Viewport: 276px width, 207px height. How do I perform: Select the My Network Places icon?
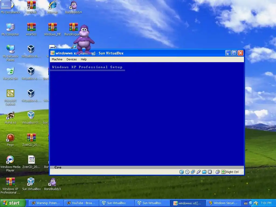coord(11,53)
